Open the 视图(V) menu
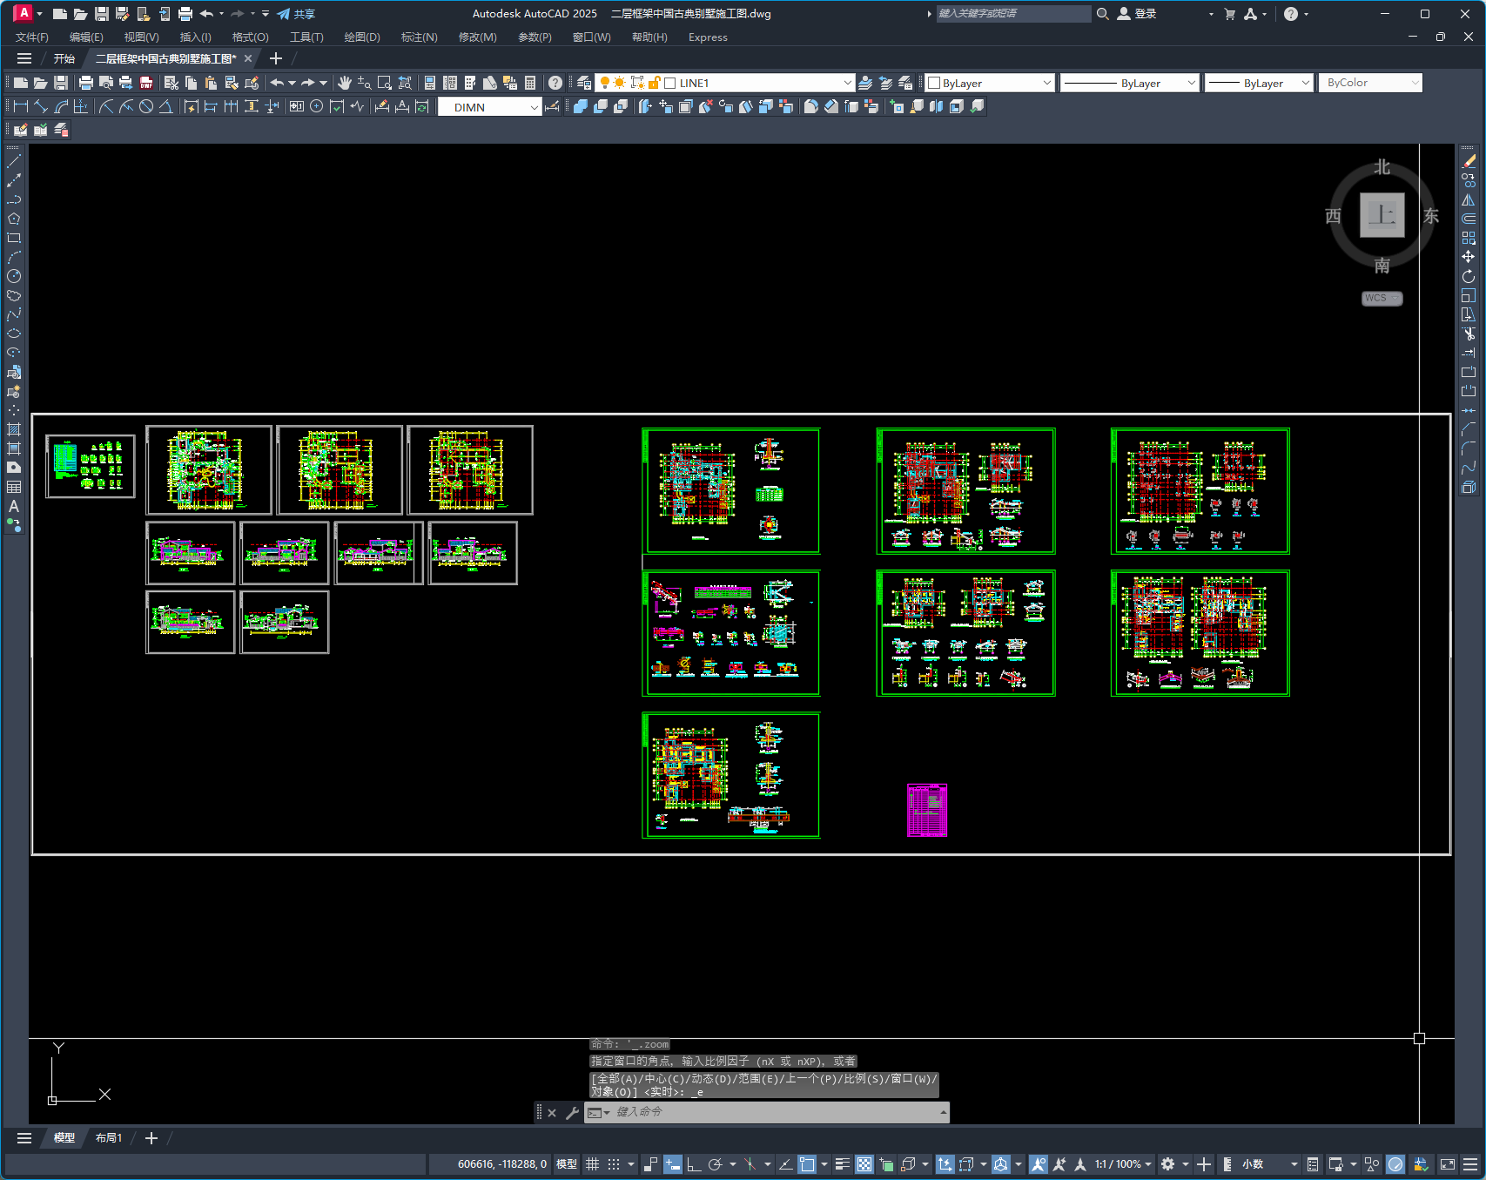The image size is (1486, 1180). point(141,37)
